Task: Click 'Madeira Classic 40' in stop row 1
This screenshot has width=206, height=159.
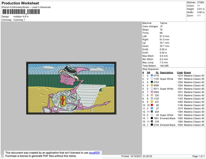Action: [x=194, y=76]
